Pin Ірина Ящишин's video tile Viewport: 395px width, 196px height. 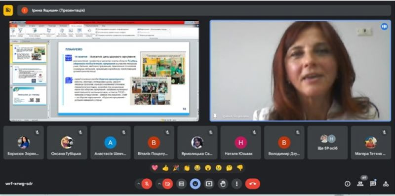click(x=215, y=116)
